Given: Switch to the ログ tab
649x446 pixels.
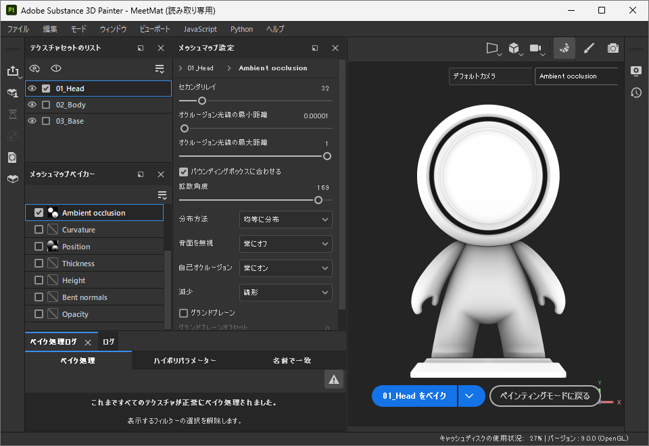Looking at the screenshot, I should point(108,342).
